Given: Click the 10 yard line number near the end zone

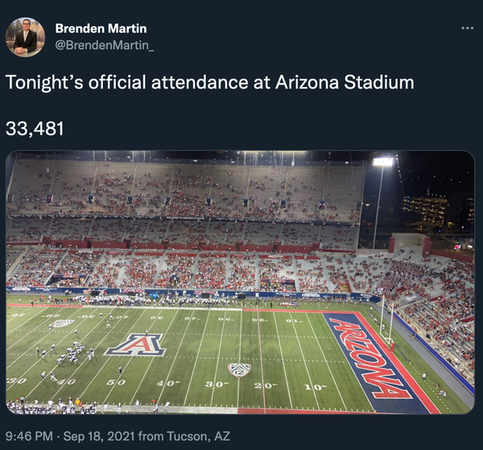Looking at the screenshot, I should point(315,386).
